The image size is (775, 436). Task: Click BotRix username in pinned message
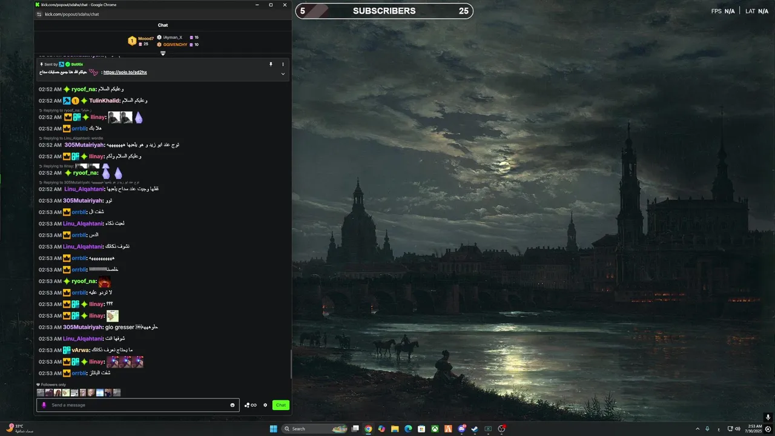77,64
